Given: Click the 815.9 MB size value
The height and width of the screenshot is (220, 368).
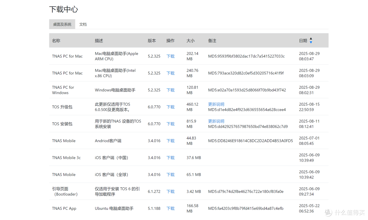Looking at the screenshot, I should point(191,124).
